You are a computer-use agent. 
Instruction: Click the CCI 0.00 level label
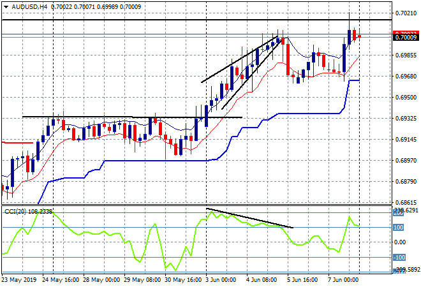pyautogui.click(x=400, y=242)
